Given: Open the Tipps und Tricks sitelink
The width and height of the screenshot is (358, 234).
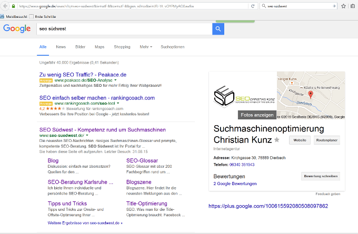Looking at the screenshot, I should (67, 204).
